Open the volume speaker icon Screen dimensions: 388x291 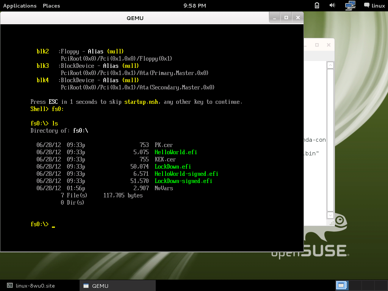(x=332, y=5)
